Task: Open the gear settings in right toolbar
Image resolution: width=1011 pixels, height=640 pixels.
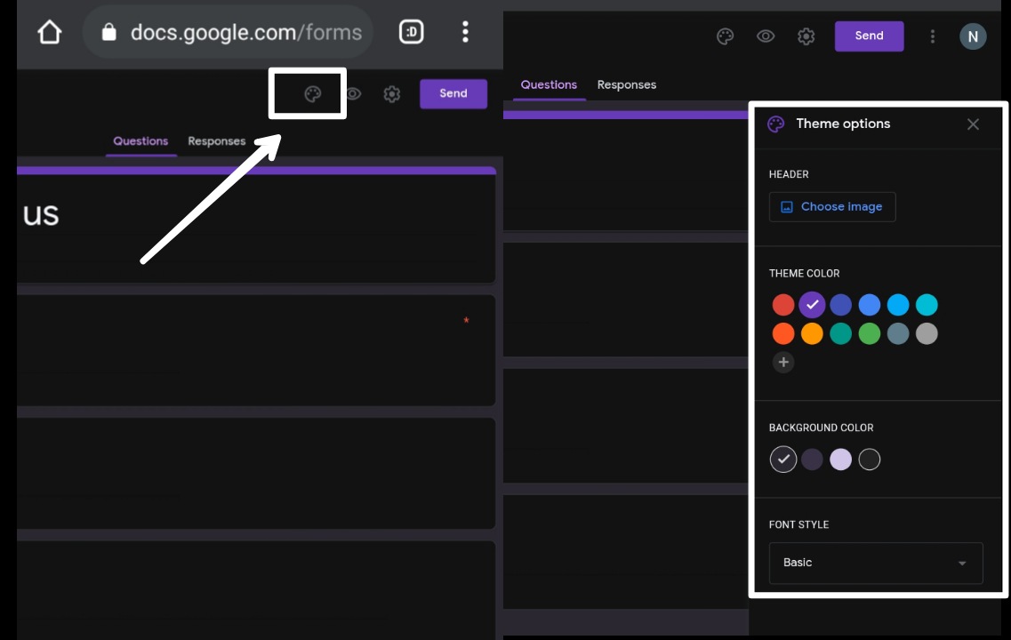Action: click(806, 36)
